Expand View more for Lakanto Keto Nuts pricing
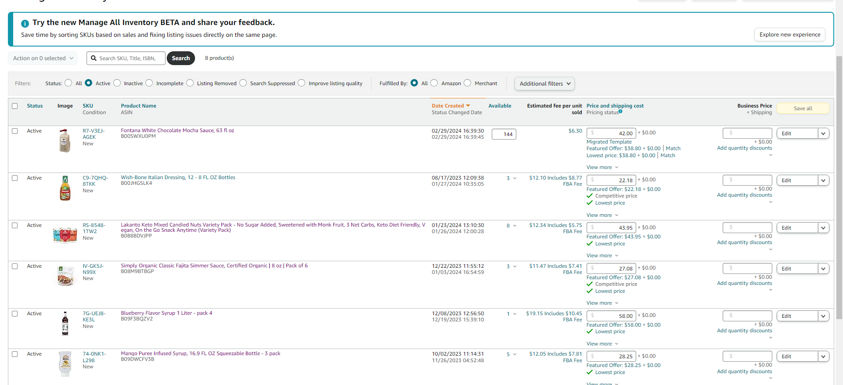843x385 pixels. 602,255
